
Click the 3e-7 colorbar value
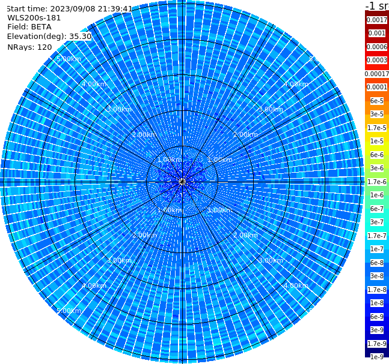pos(377,222)
